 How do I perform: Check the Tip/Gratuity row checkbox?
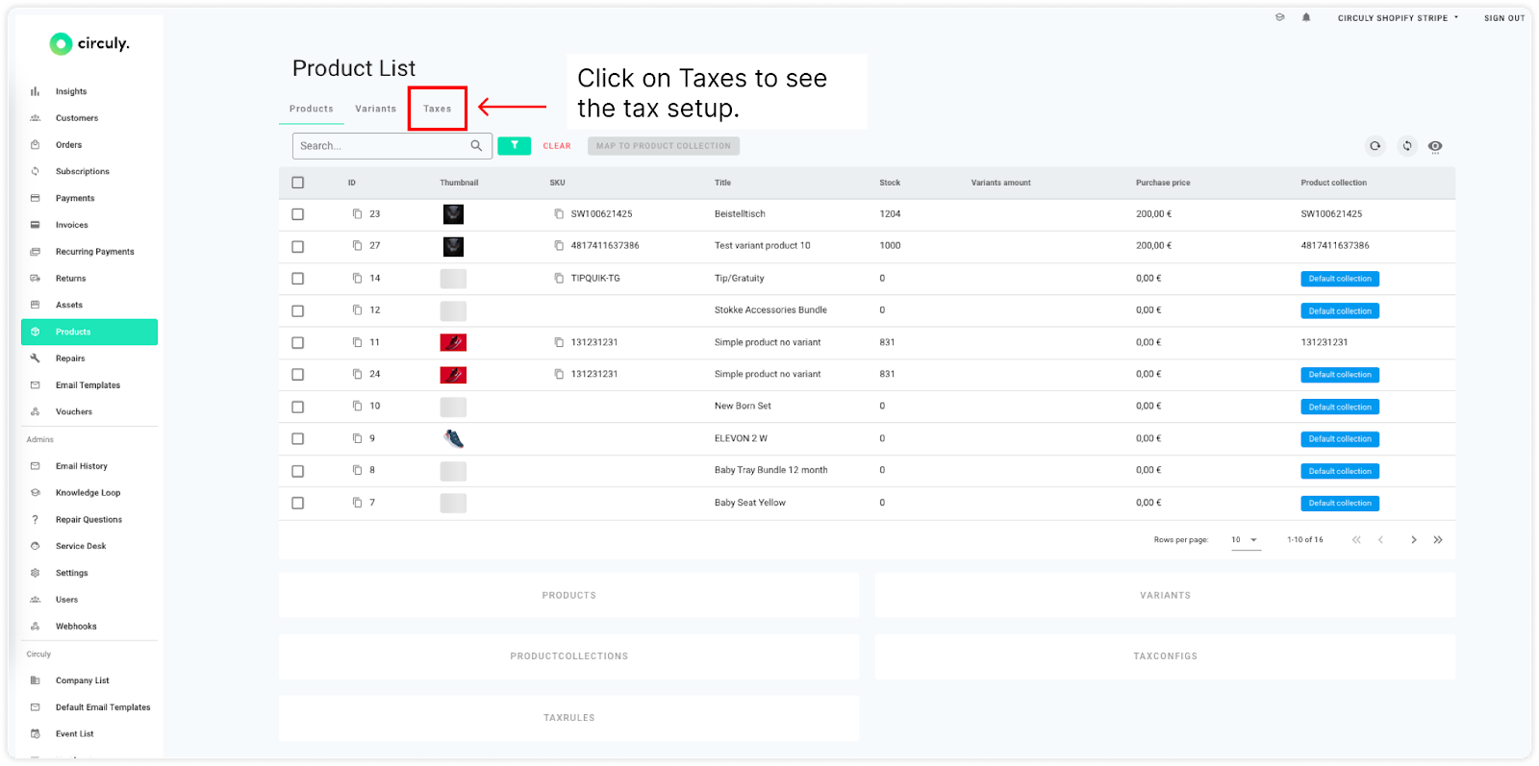click(297, 279)
